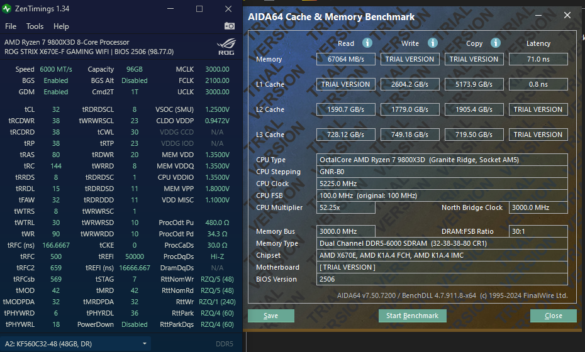The width and height of the screenshot is (585, 352).
Task: Maximize the ZenTimings window
Action: click(x=199, y=9)
